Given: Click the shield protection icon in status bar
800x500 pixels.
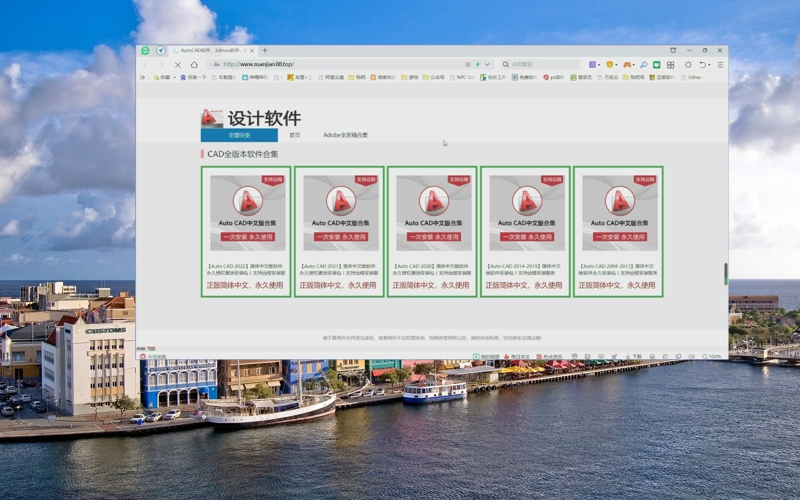Looking at the screenshot, I should [575, 356].
